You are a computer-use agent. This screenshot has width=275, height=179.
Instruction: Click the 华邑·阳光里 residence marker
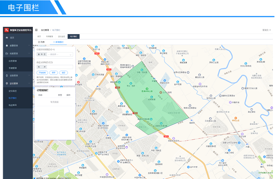coord(142,70)
